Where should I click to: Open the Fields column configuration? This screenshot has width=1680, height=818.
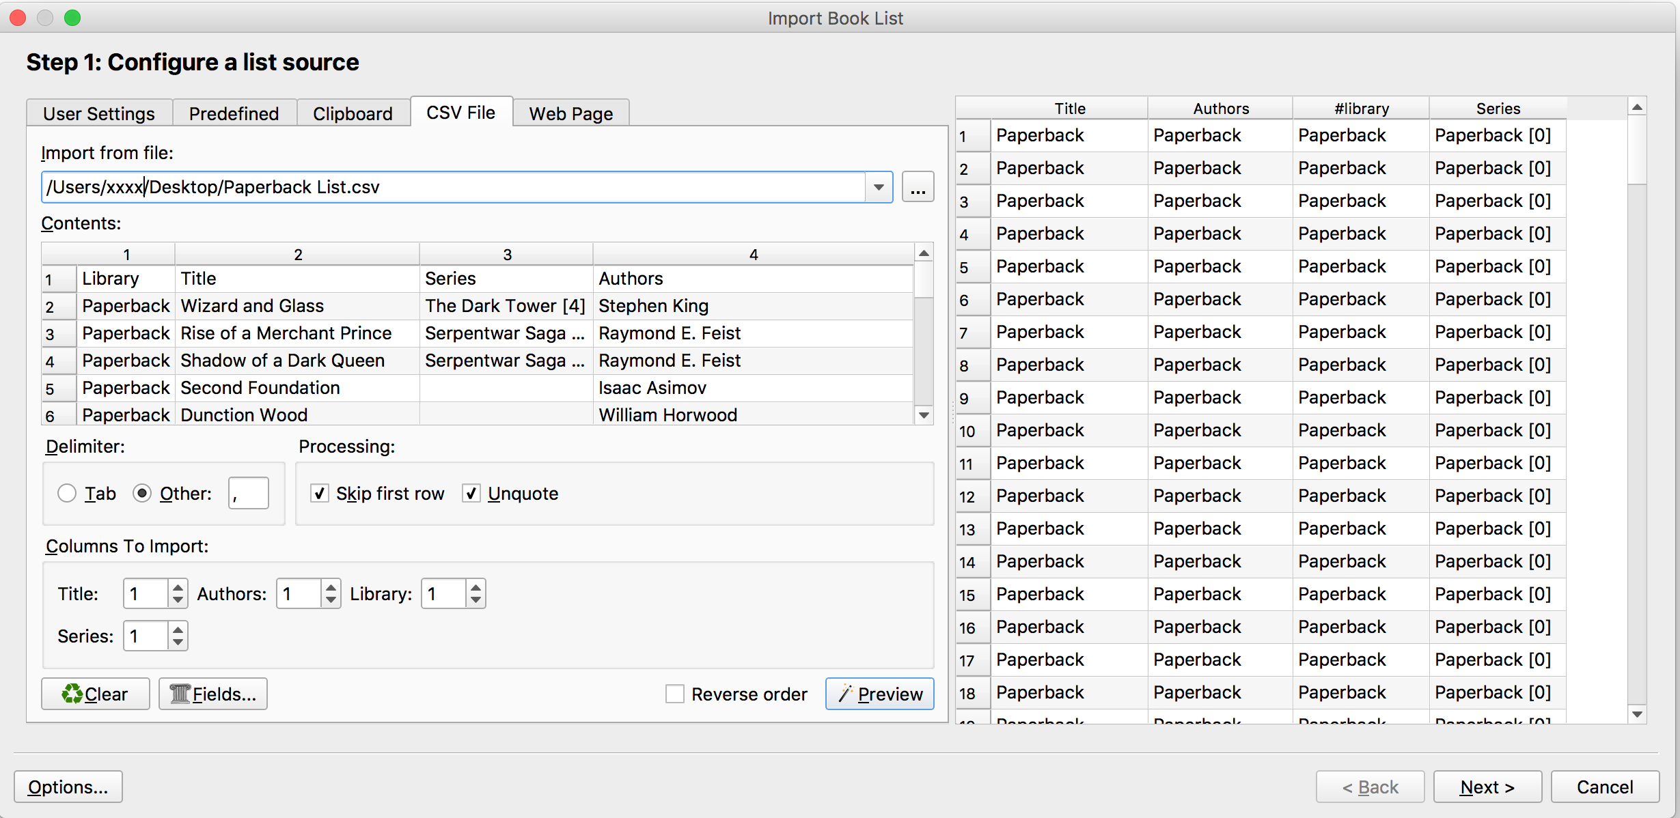coord(212,694)
